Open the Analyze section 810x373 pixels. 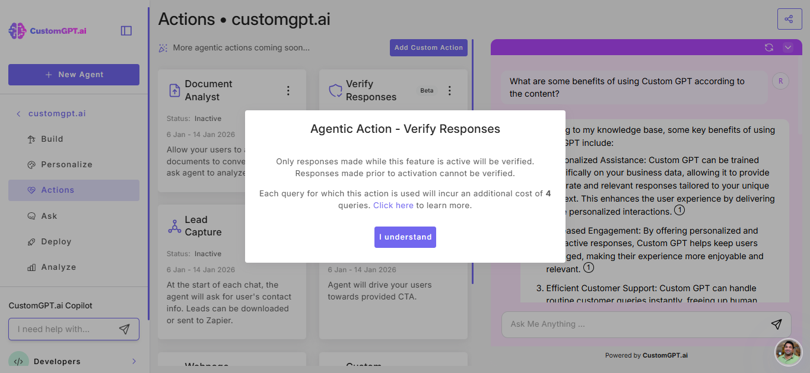(57, 267)
